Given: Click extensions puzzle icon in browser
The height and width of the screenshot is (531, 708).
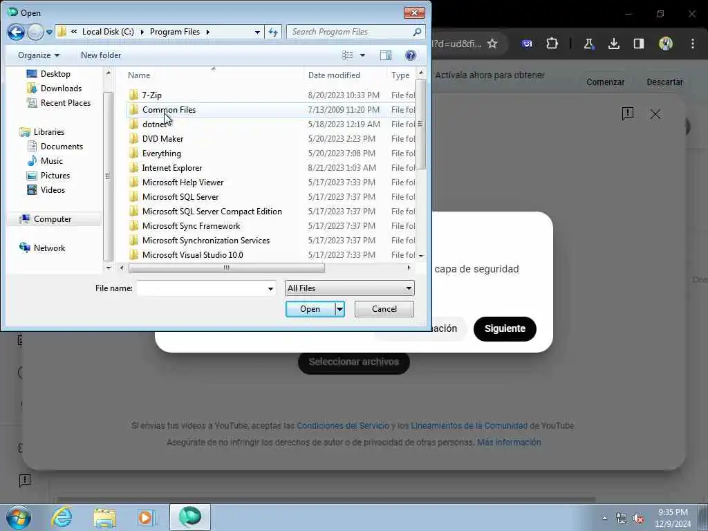Looking at the screenshot, I should point(552,44).
